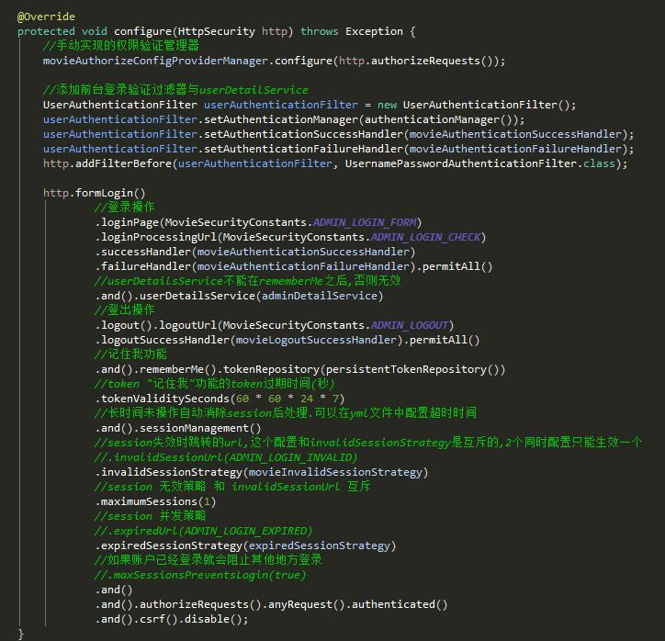Click the .invalidSessionStrategy method call

coord(169,472)
